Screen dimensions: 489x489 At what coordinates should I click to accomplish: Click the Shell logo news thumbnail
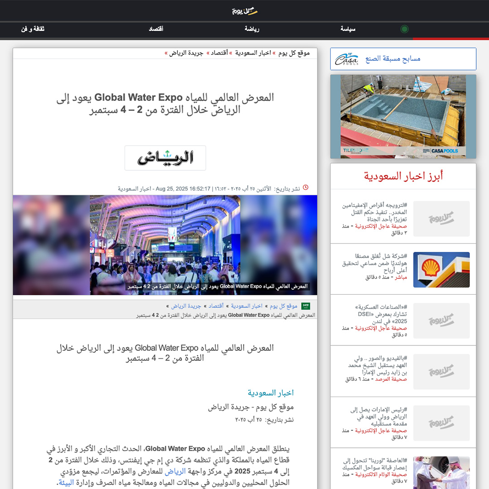(x=441, y=270)
